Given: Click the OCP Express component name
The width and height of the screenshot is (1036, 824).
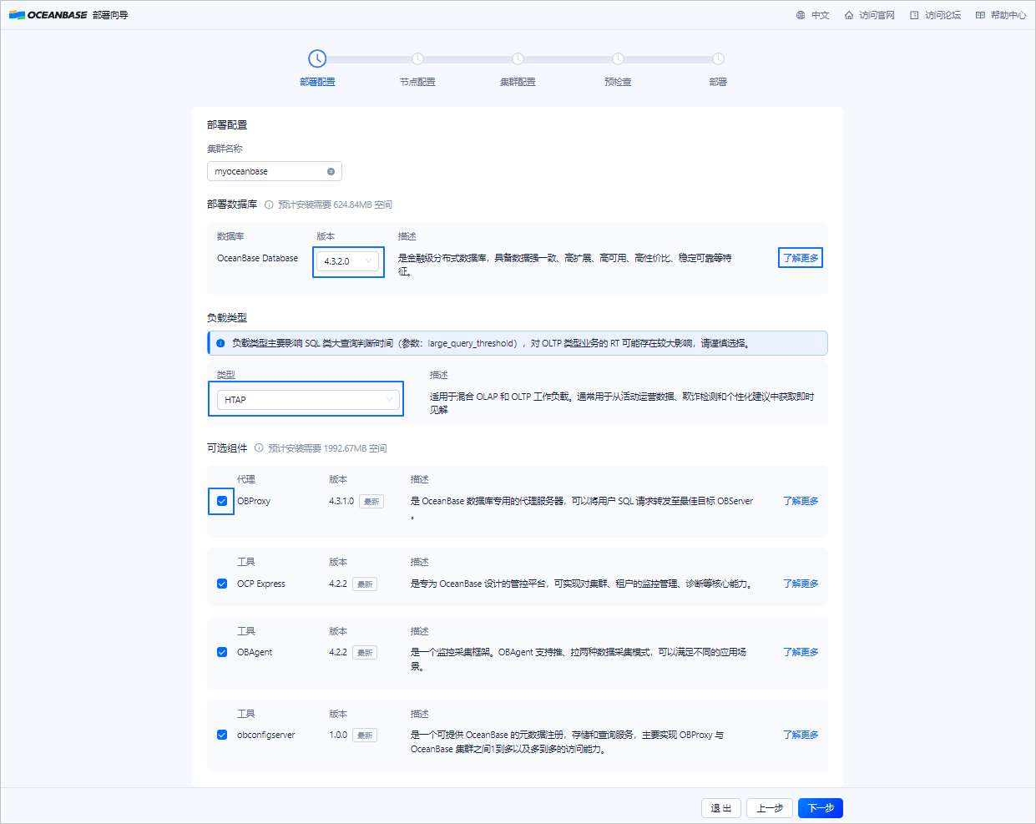Looking at the screenshot, I should [261, 584].
